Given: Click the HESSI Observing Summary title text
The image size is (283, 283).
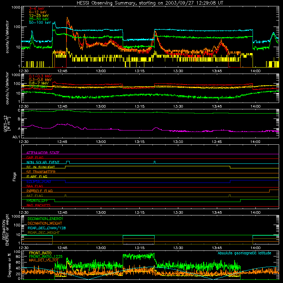Looking at the screenshot, I should (x=150, y=3).
